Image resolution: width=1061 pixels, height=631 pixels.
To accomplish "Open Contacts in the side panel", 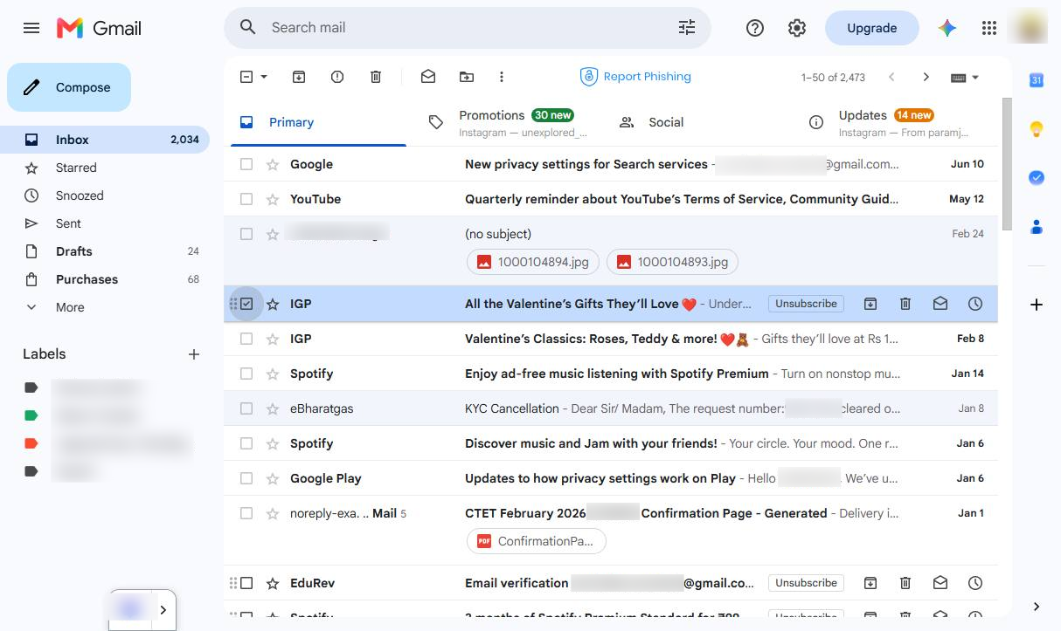I will pyautogui.click(x=1037, y=227).
